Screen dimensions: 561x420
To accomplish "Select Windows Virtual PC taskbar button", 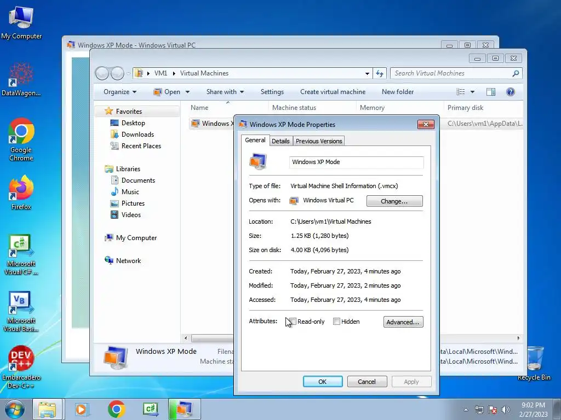I will point(184,409).
